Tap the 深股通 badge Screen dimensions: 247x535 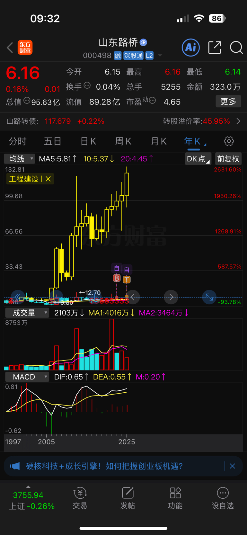[x=134, y=56]
